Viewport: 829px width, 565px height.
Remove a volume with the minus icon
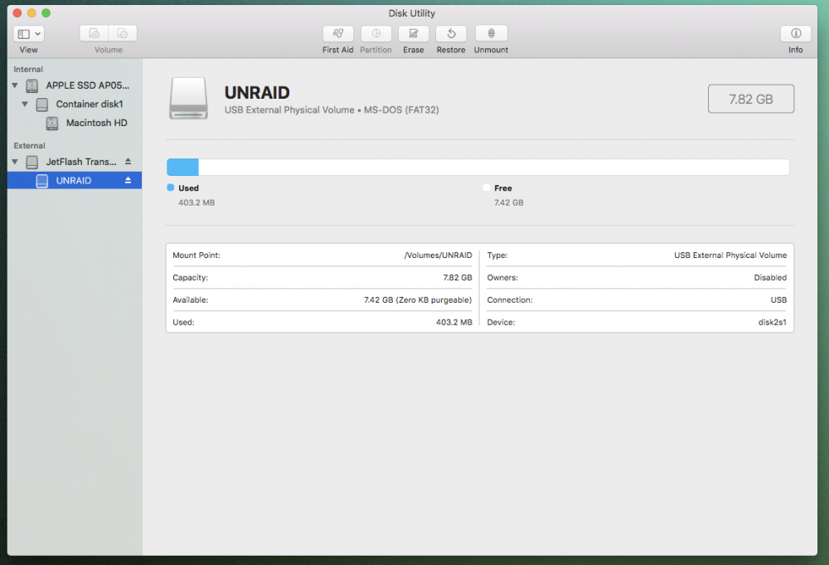click(x=123, y=33)
